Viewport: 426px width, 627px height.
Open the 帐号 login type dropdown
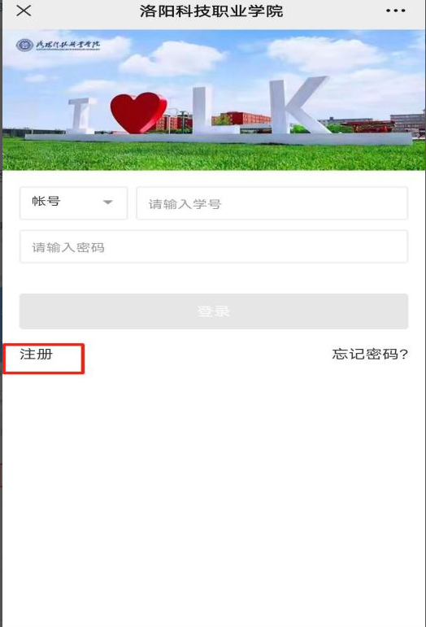[x=73, y=202]
